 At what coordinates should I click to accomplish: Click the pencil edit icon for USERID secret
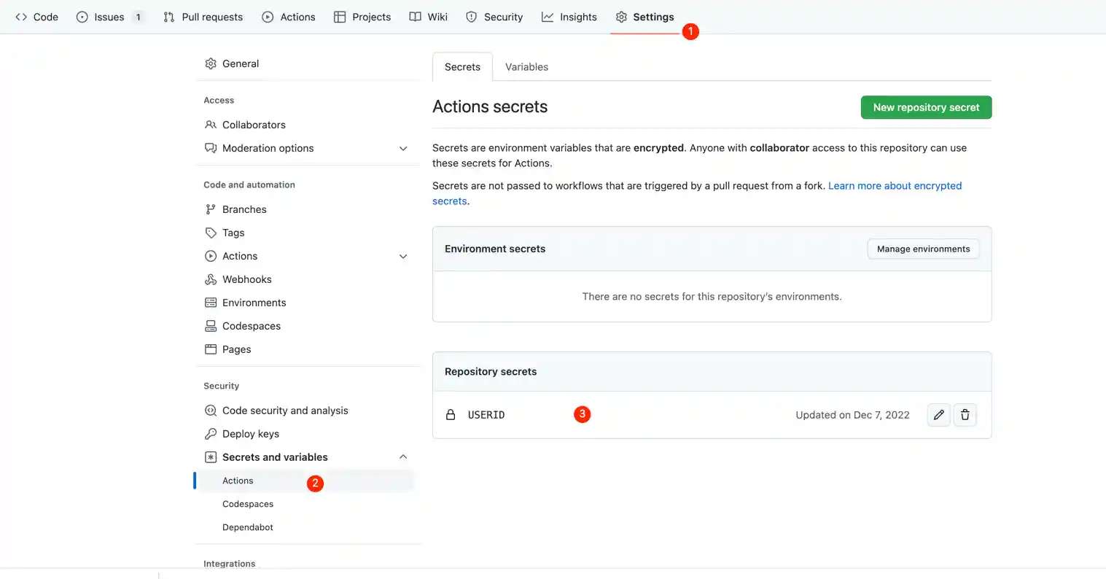coord(938,415)
